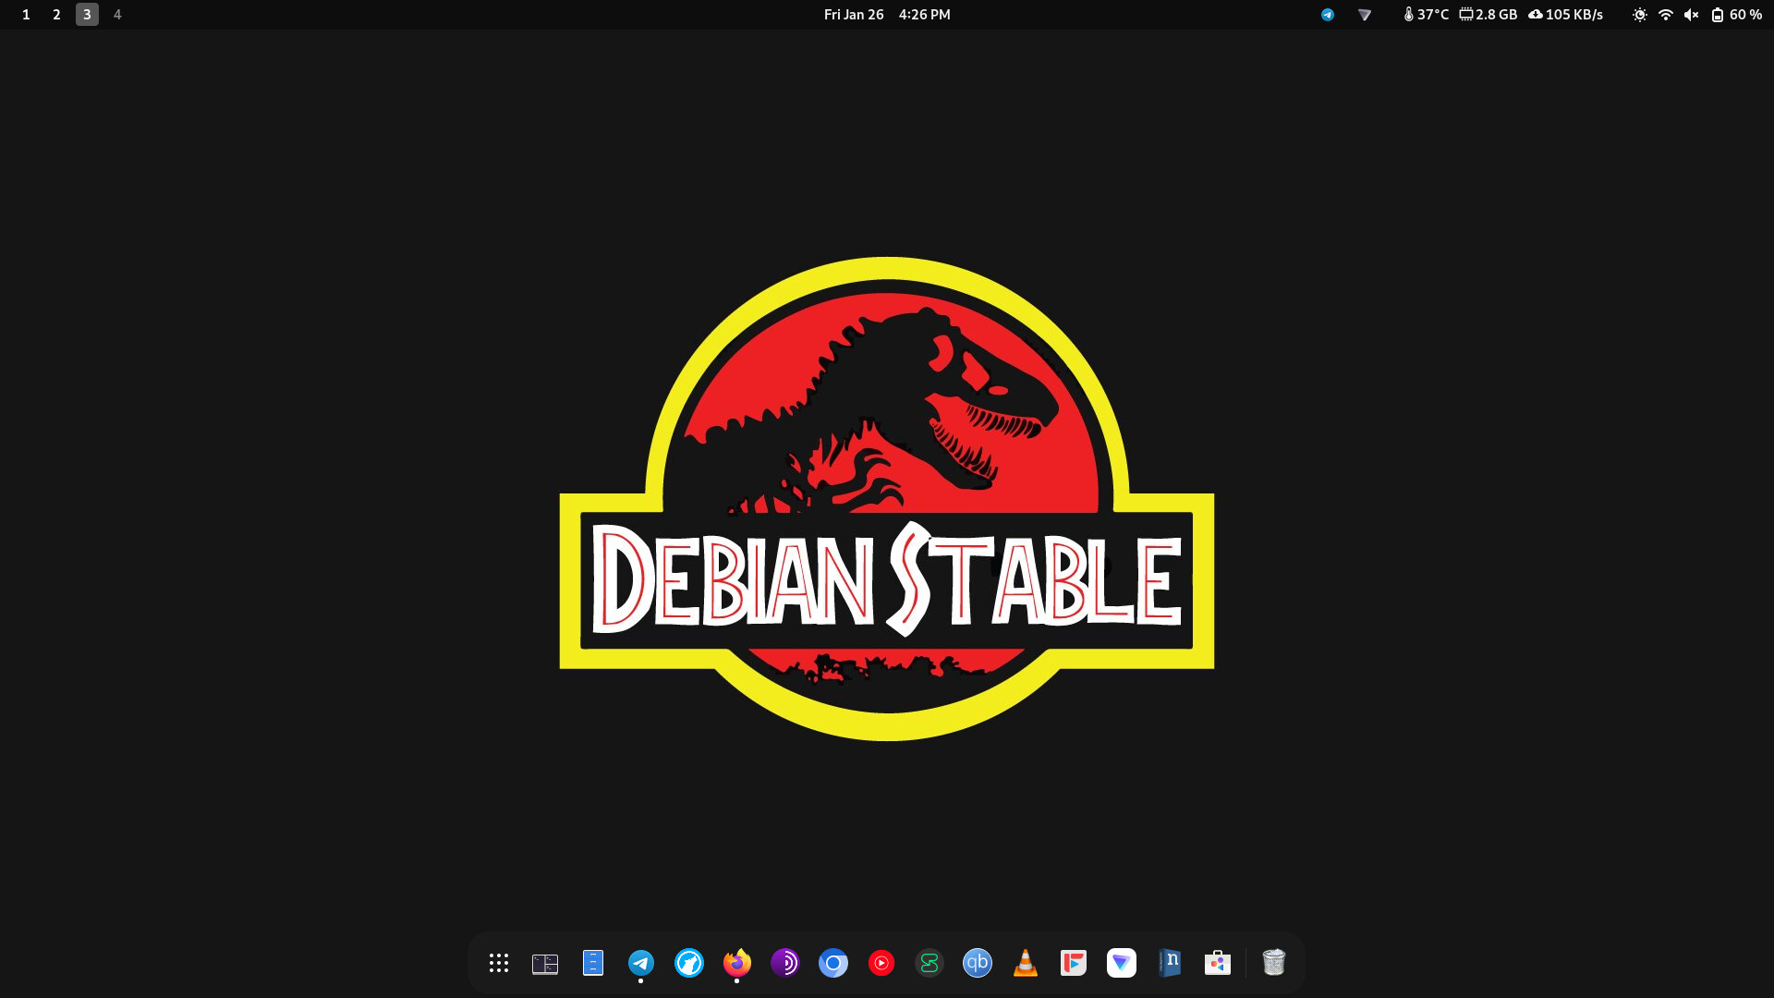Screen dimensions: 1774x998
Task: Launch Telegram from the dock
Action: point(641,963)
